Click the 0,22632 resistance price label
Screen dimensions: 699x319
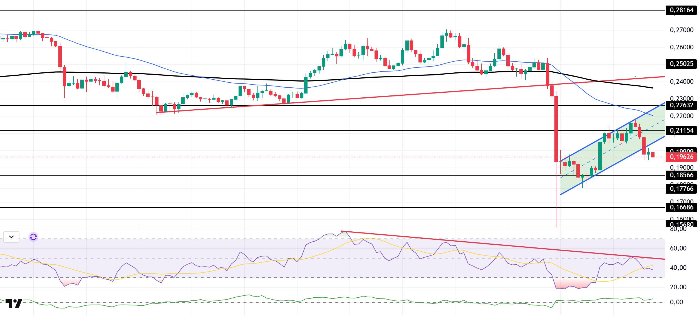pos(681,105)
